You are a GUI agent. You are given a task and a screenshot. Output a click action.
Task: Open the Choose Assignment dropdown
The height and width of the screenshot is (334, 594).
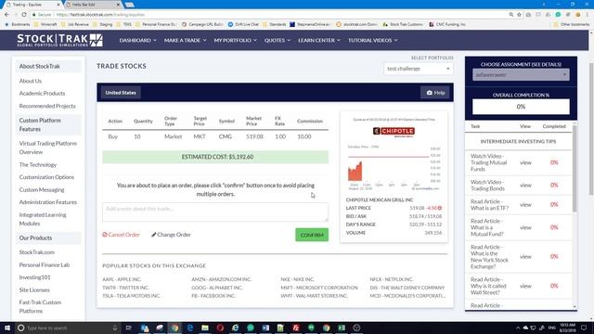(521, 74)
